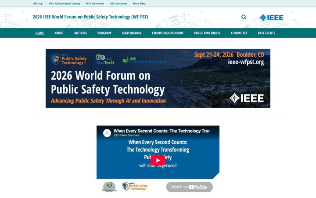
Task: Click the video title 'When Every Second Counts'
Action: (x=162, y=131)
